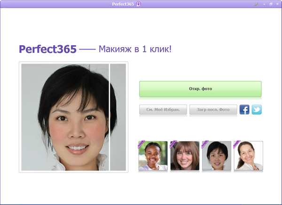Close the Perfect365 window

coord(277,4)
